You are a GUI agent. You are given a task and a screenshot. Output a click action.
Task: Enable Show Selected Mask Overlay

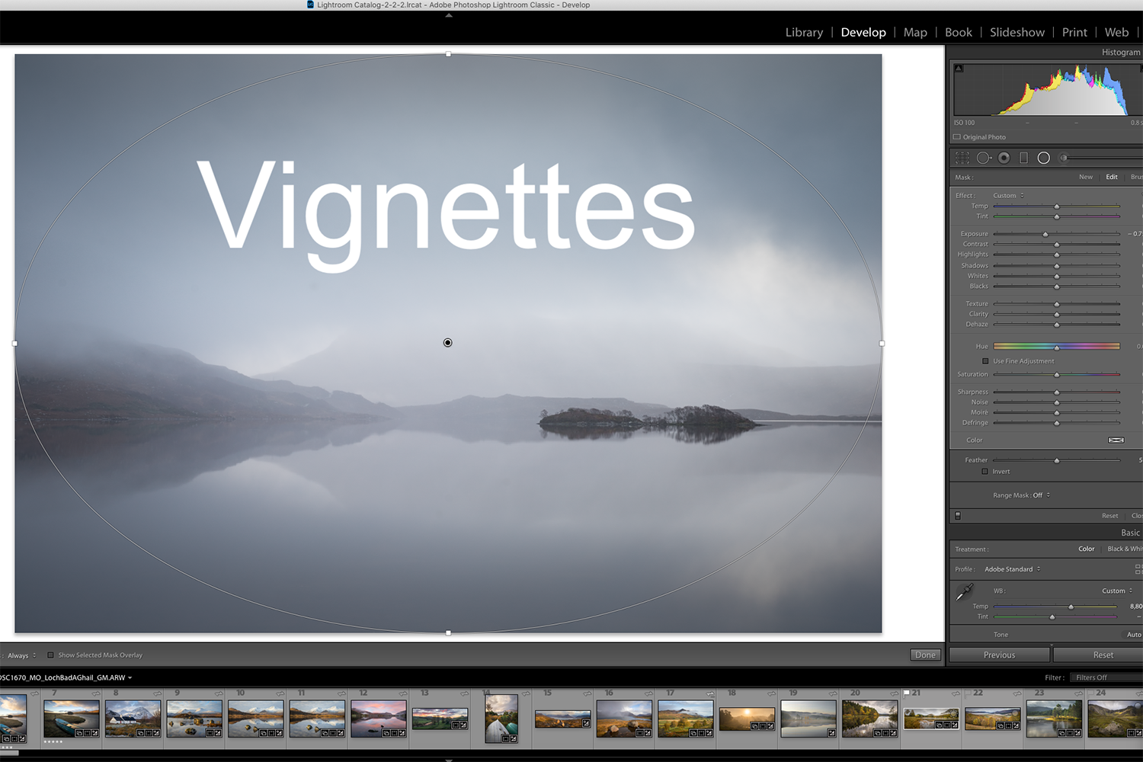pyautogui.click(x=51, y=655)
